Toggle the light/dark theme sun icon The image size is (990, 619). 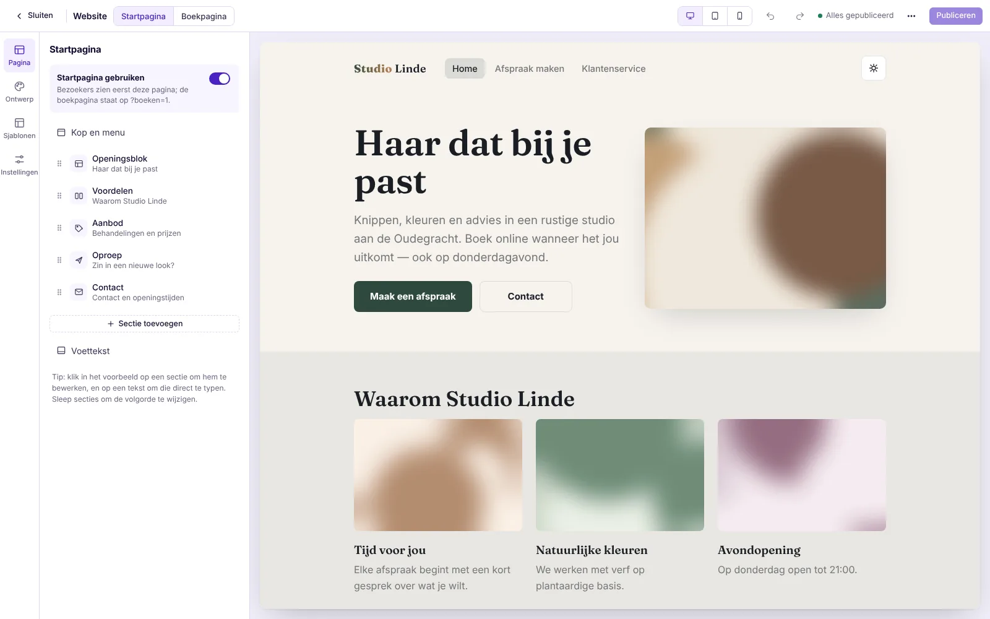[874, 68]
